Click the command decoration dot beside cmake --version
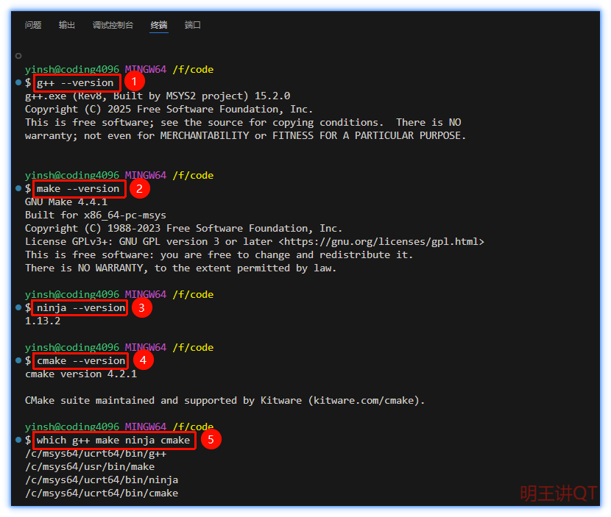 18,360
